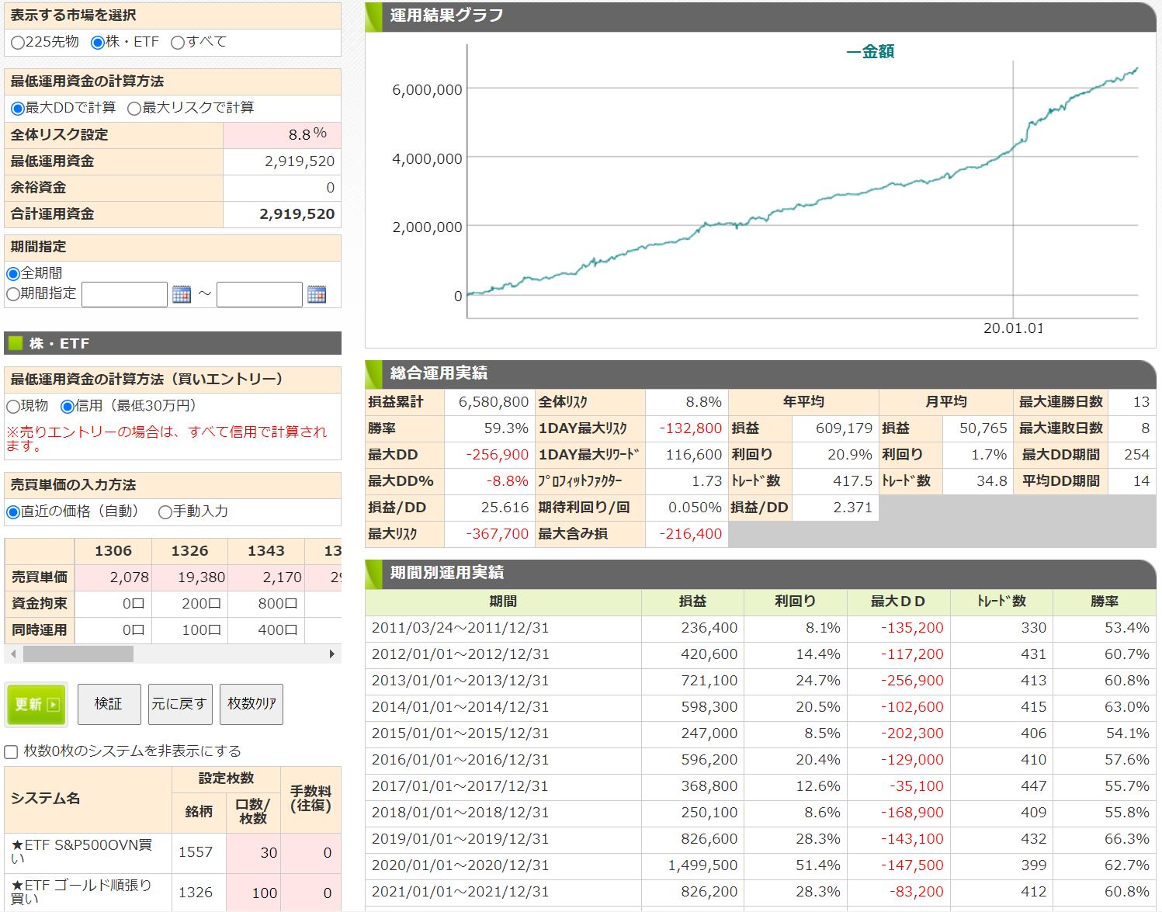Open calendar icon for period end date

click(317, 295)
